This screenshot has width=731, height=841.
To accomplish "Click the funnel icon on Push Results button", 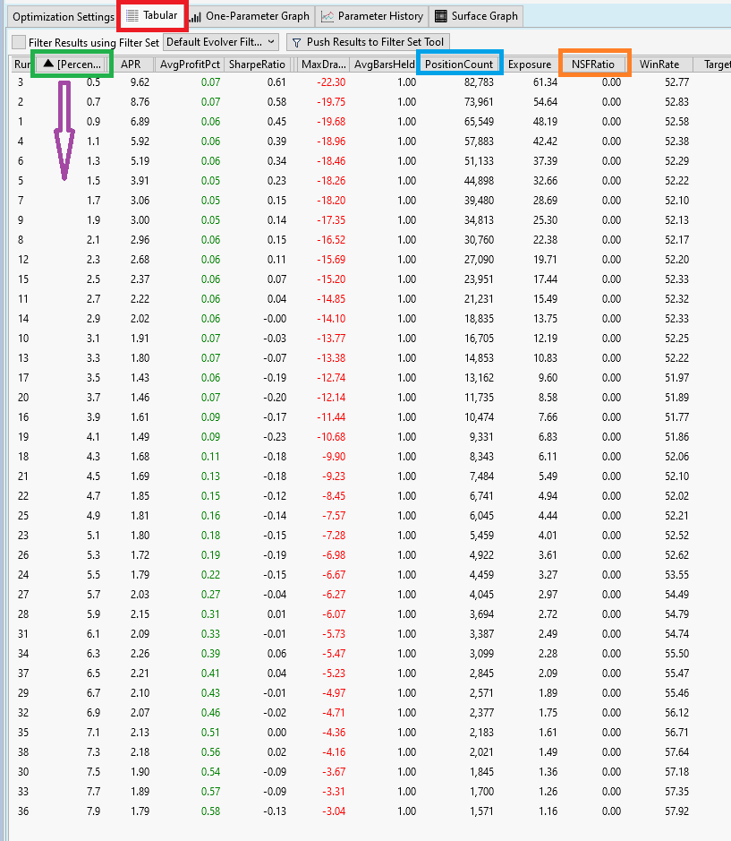I will click(296, 42).
